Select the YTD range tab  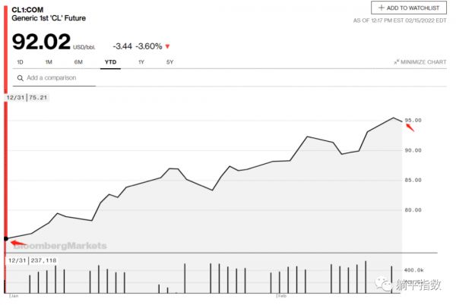click(110, 61)
